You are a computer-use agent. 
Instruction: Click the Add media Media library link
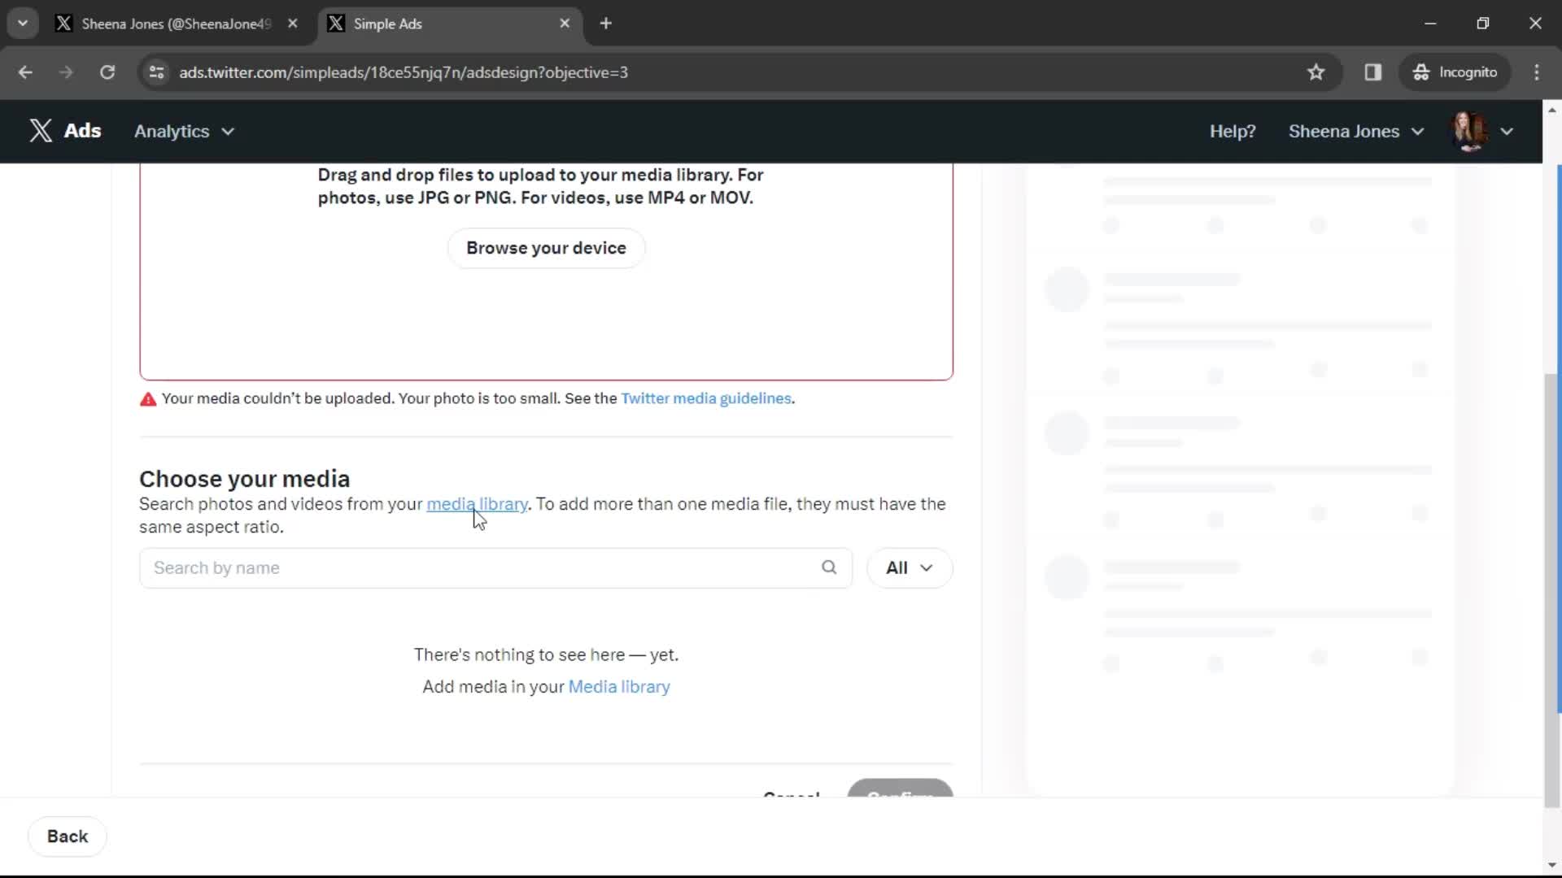pyautogui.click(x=619, y=686)
